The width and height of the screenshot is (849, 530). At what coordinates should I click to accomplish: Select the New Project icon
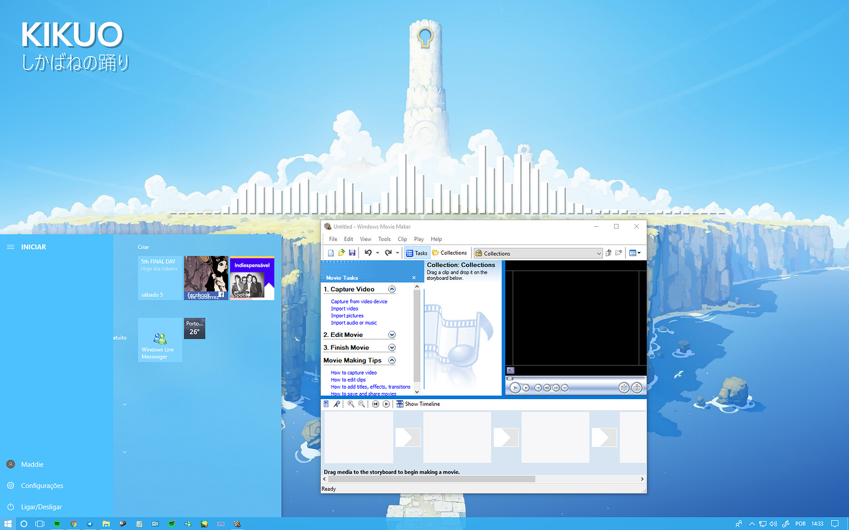[x=332, y=252]
